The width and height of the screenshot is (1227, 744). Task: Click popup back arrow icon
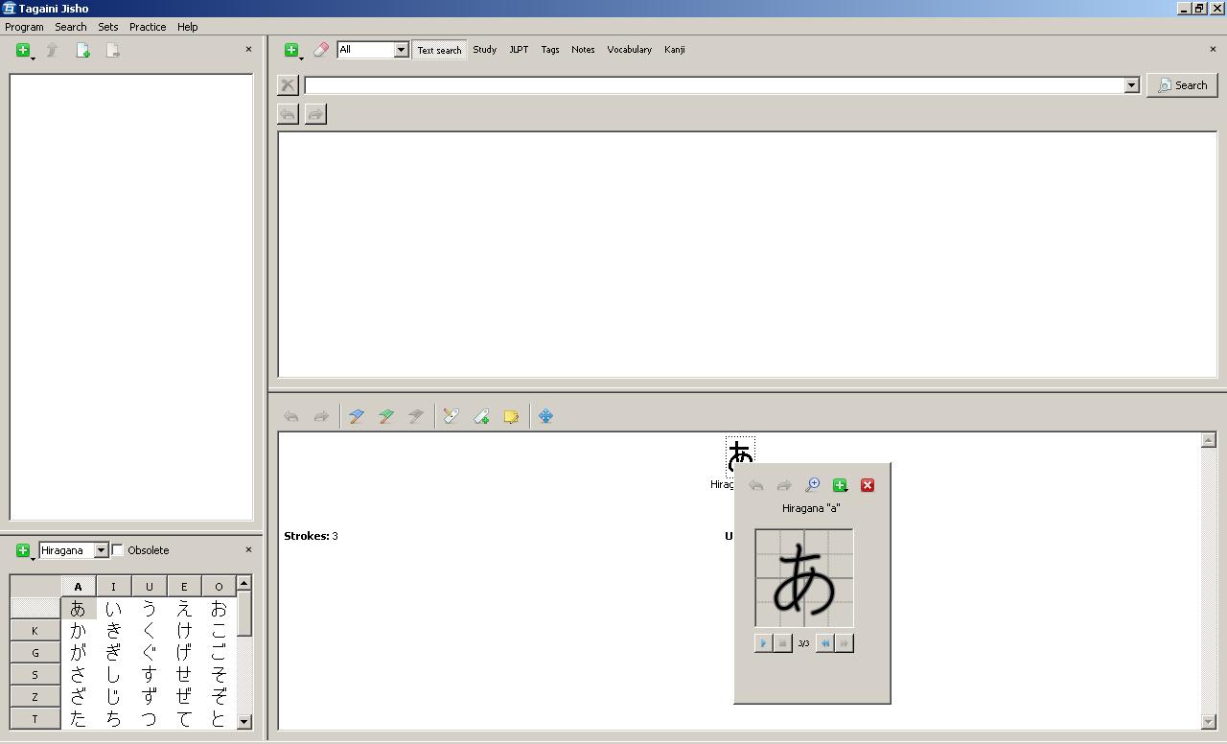pyautogui.click(x=756, y=486)
